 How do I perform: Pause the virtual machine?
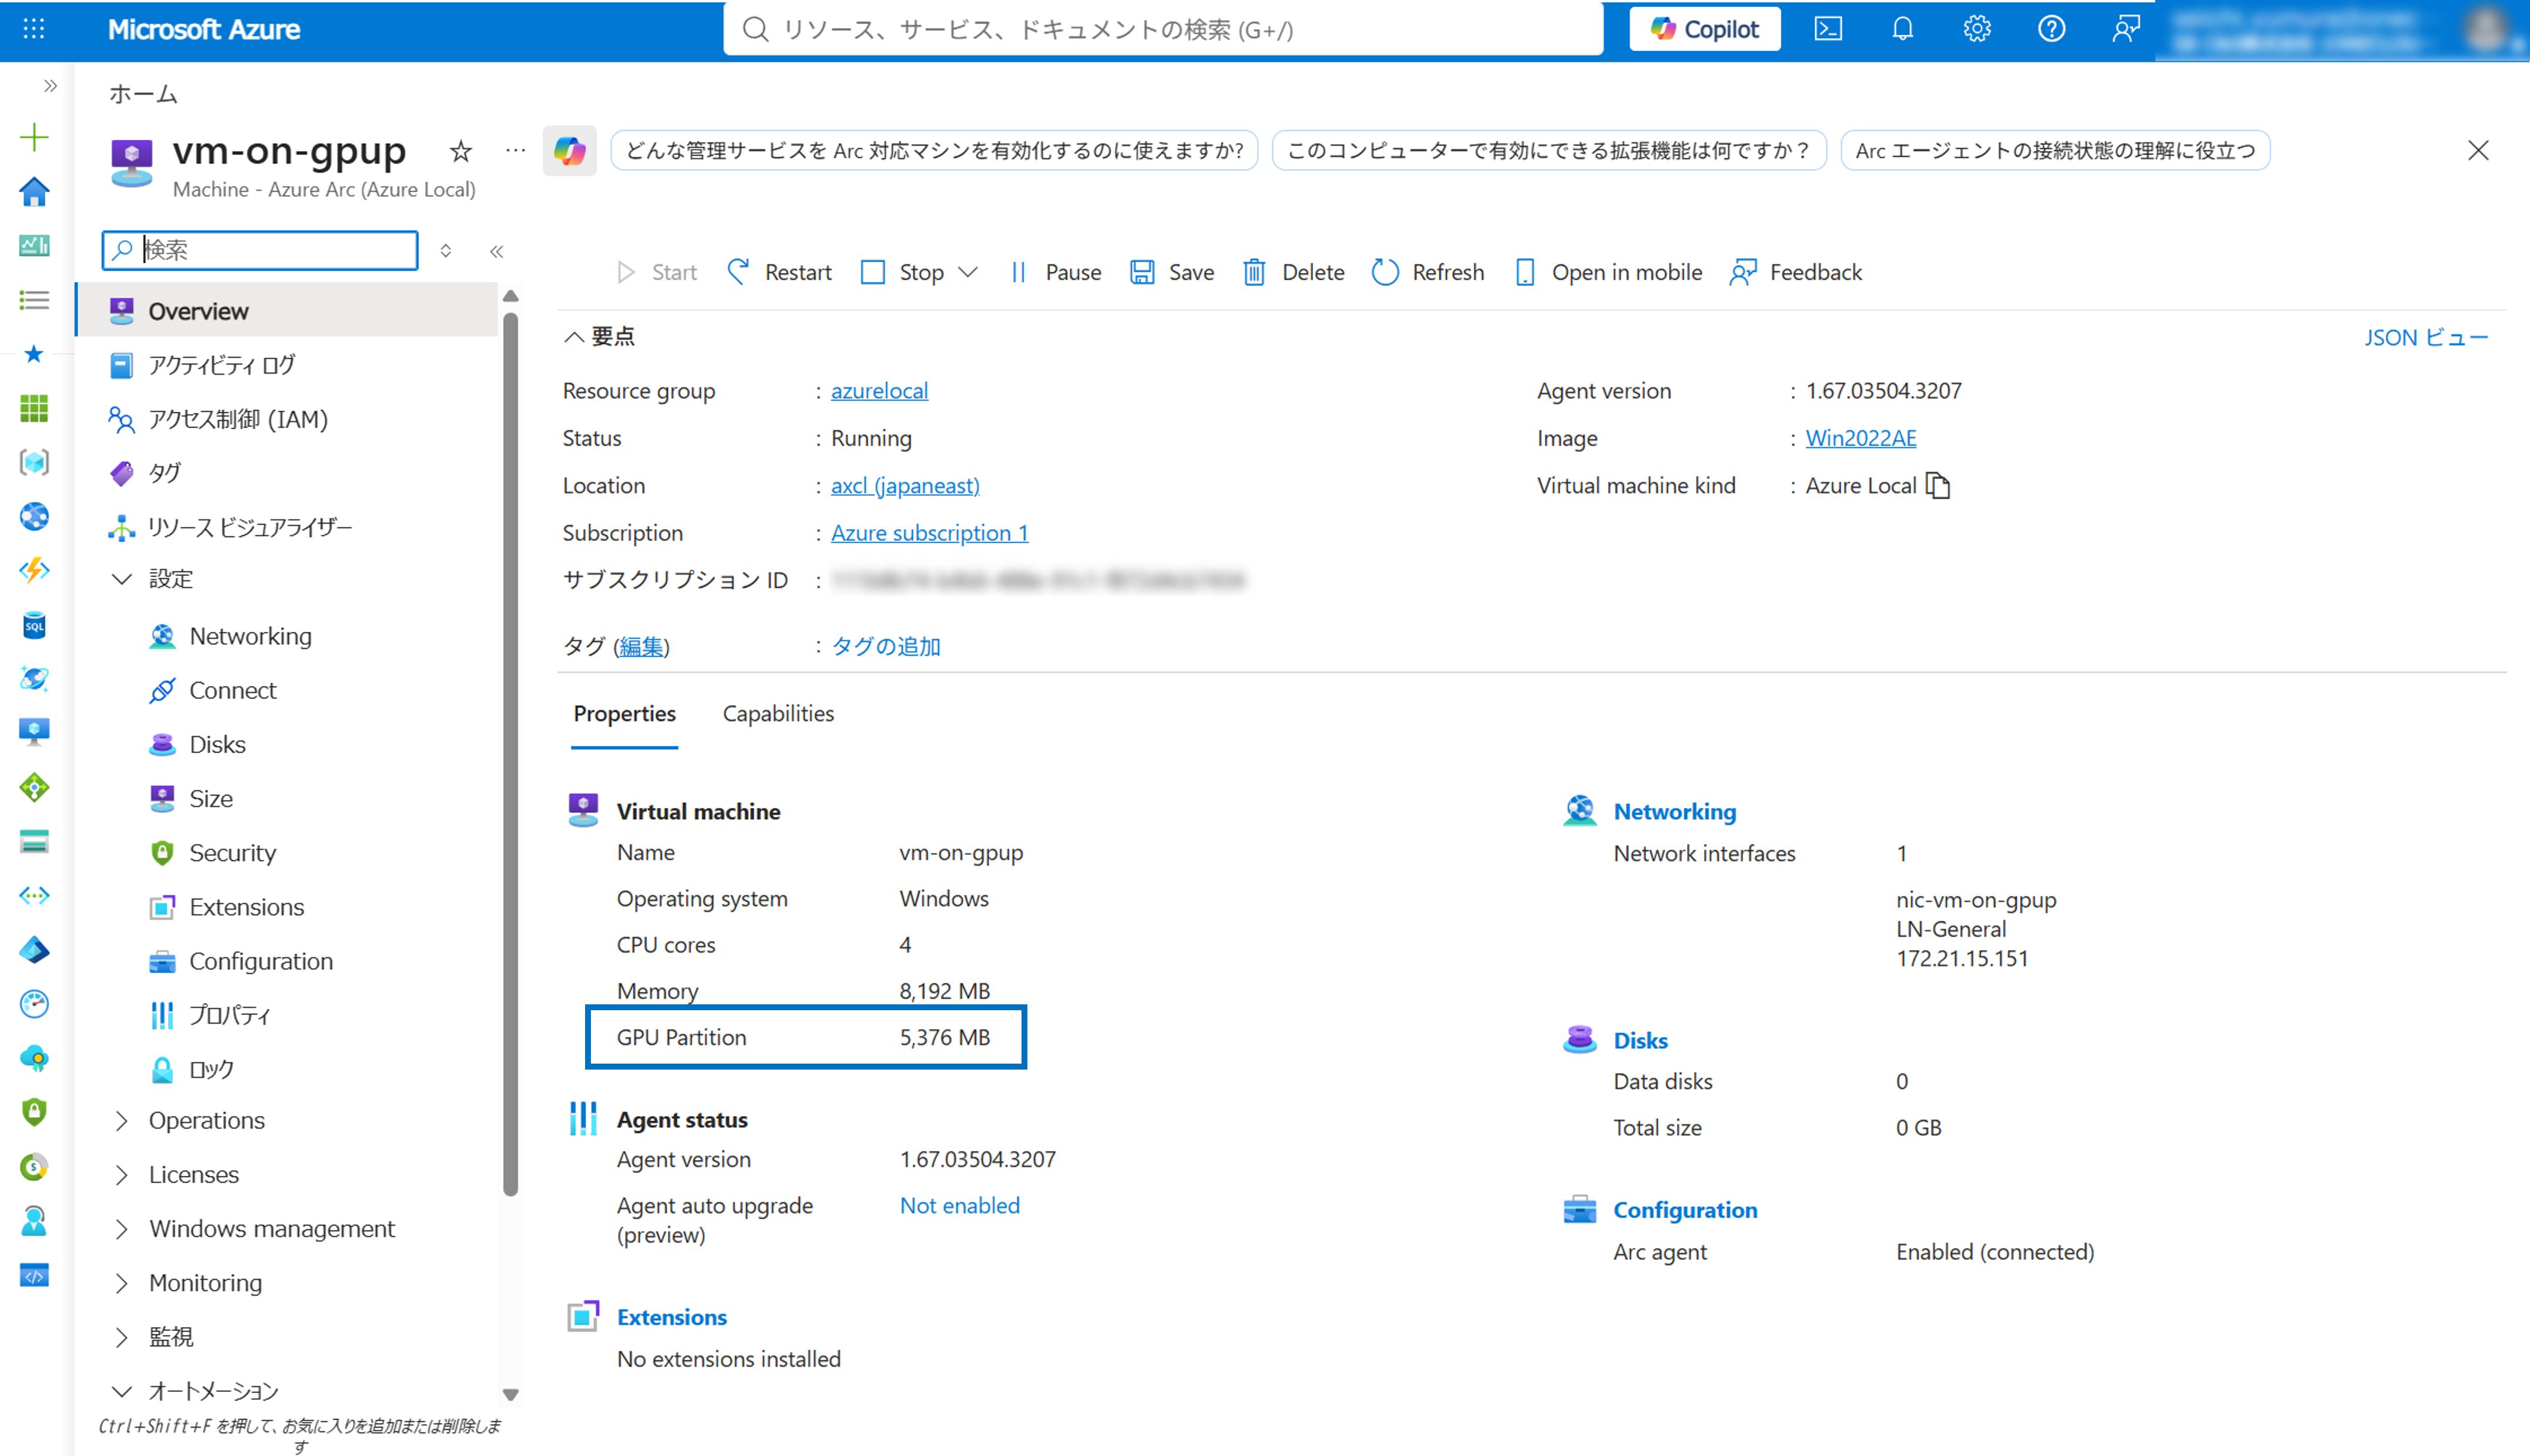(1055, 272)
